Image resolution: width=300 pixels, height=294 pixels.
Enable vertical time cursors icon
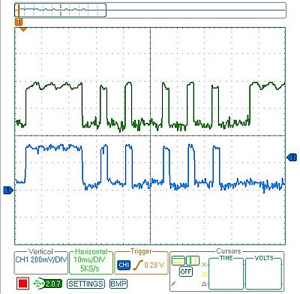click(193, 260)
